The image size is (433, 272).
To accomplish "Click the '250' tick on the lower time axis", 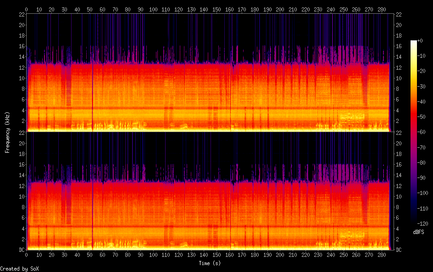I will 344,255.
